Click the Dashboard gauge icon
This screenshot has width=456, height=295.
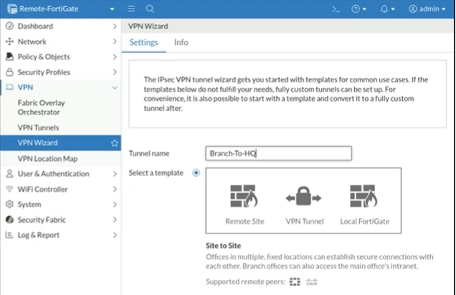point(9,26)
